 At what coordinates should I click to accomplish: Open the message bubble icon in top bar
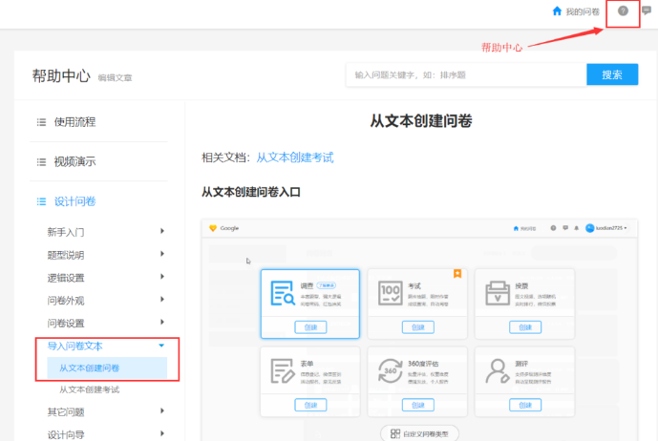[647, 10]
